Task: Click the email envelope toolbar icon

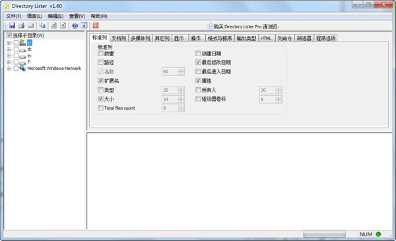Action: pos(30,26)
